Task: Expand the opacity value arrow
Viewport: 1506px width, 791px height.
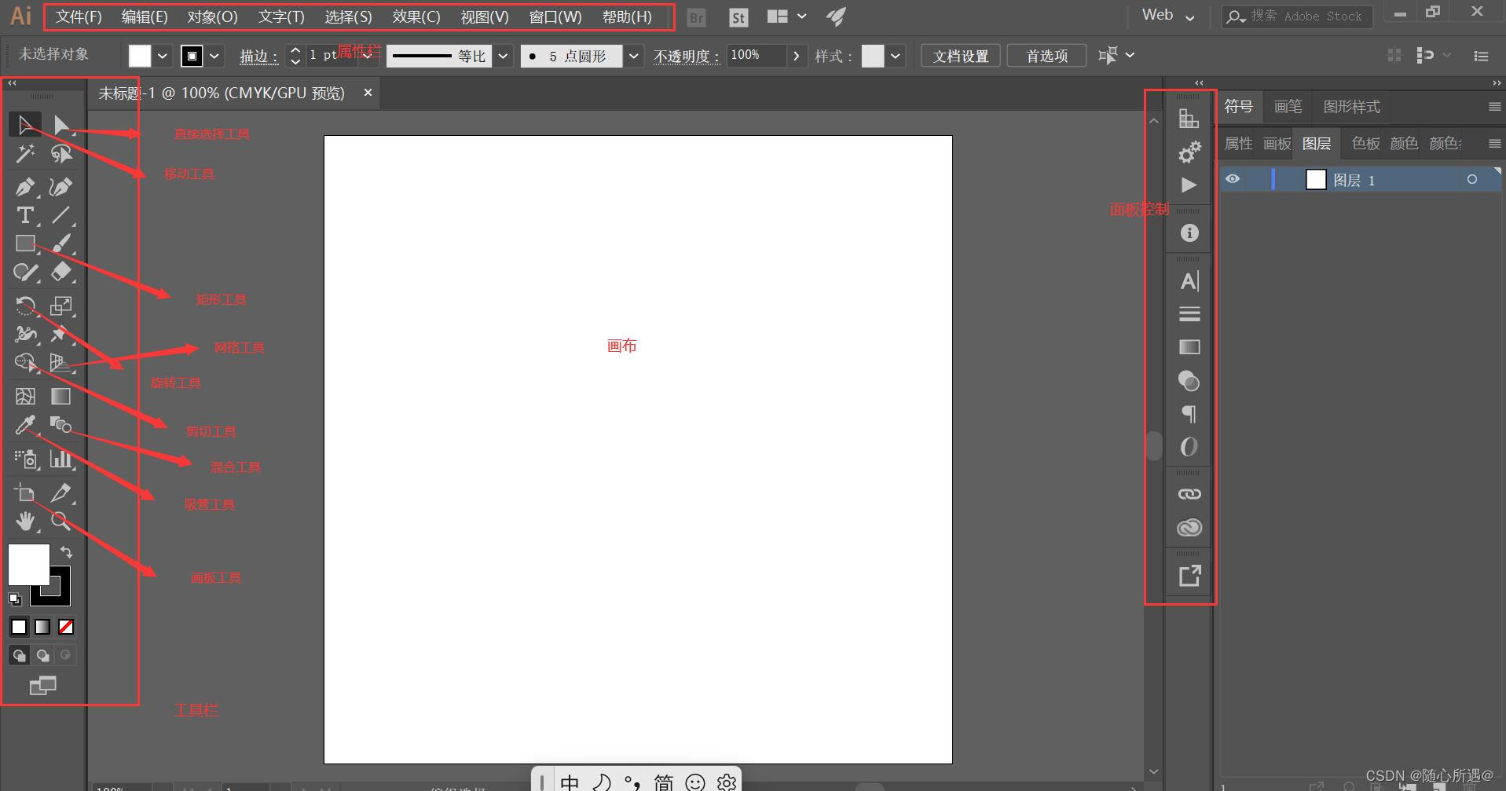Action: tap(797, 56)
